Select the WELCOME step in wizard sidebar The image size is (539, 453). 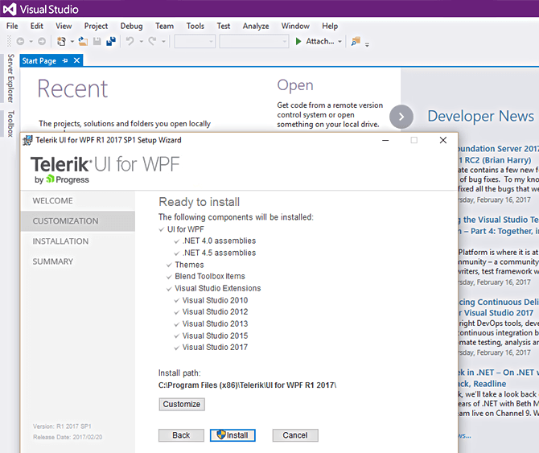(52, 201)
